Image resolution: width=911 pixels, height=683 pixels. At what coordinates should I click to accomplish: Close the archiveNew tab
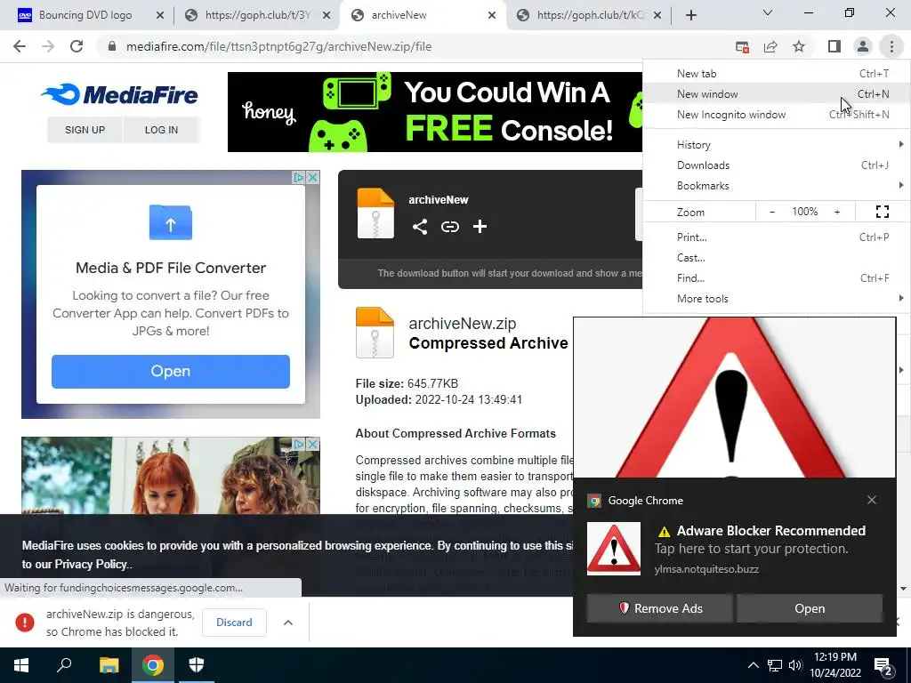(x=492, y=15)
